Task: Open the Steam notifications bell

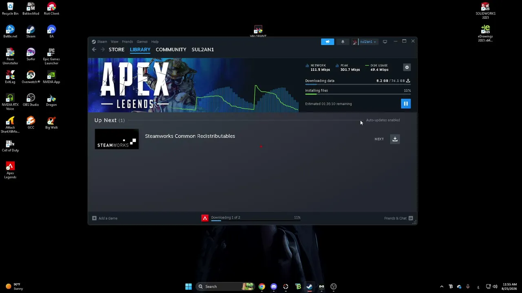Action: click(x=343, y=42)
